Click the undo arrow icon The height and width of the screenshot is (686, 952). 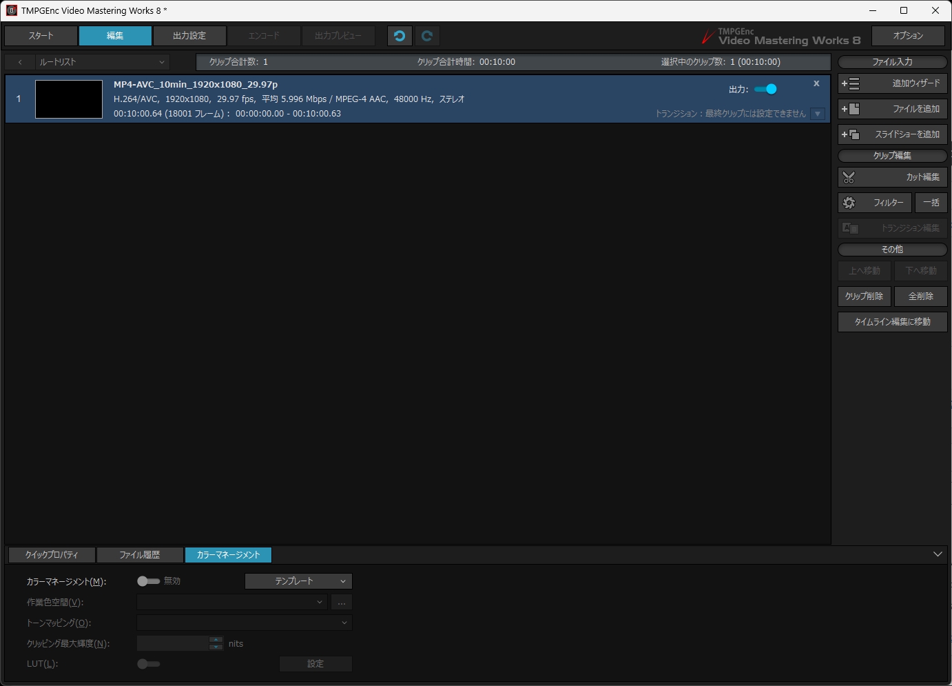coord(400,36)
